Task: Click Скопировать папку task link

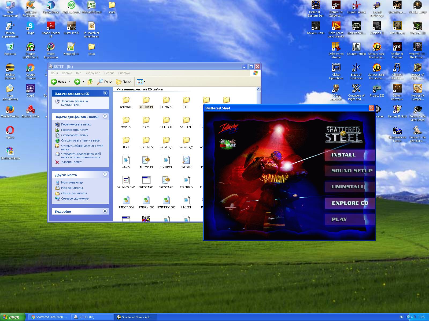Action: [x=75, y=135]
